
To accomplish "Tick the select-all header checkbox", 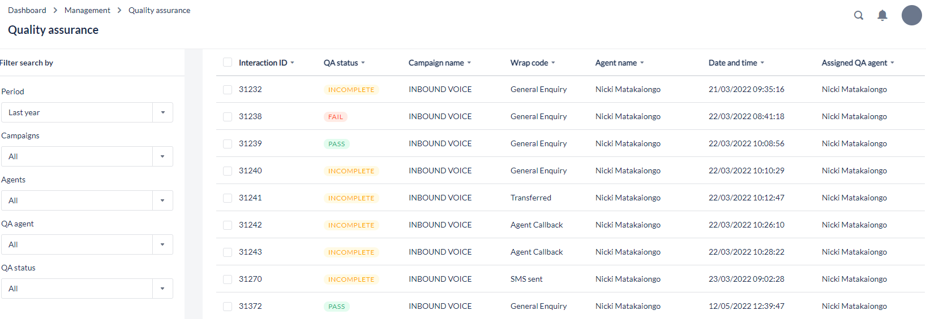I will tap(228, 62).
